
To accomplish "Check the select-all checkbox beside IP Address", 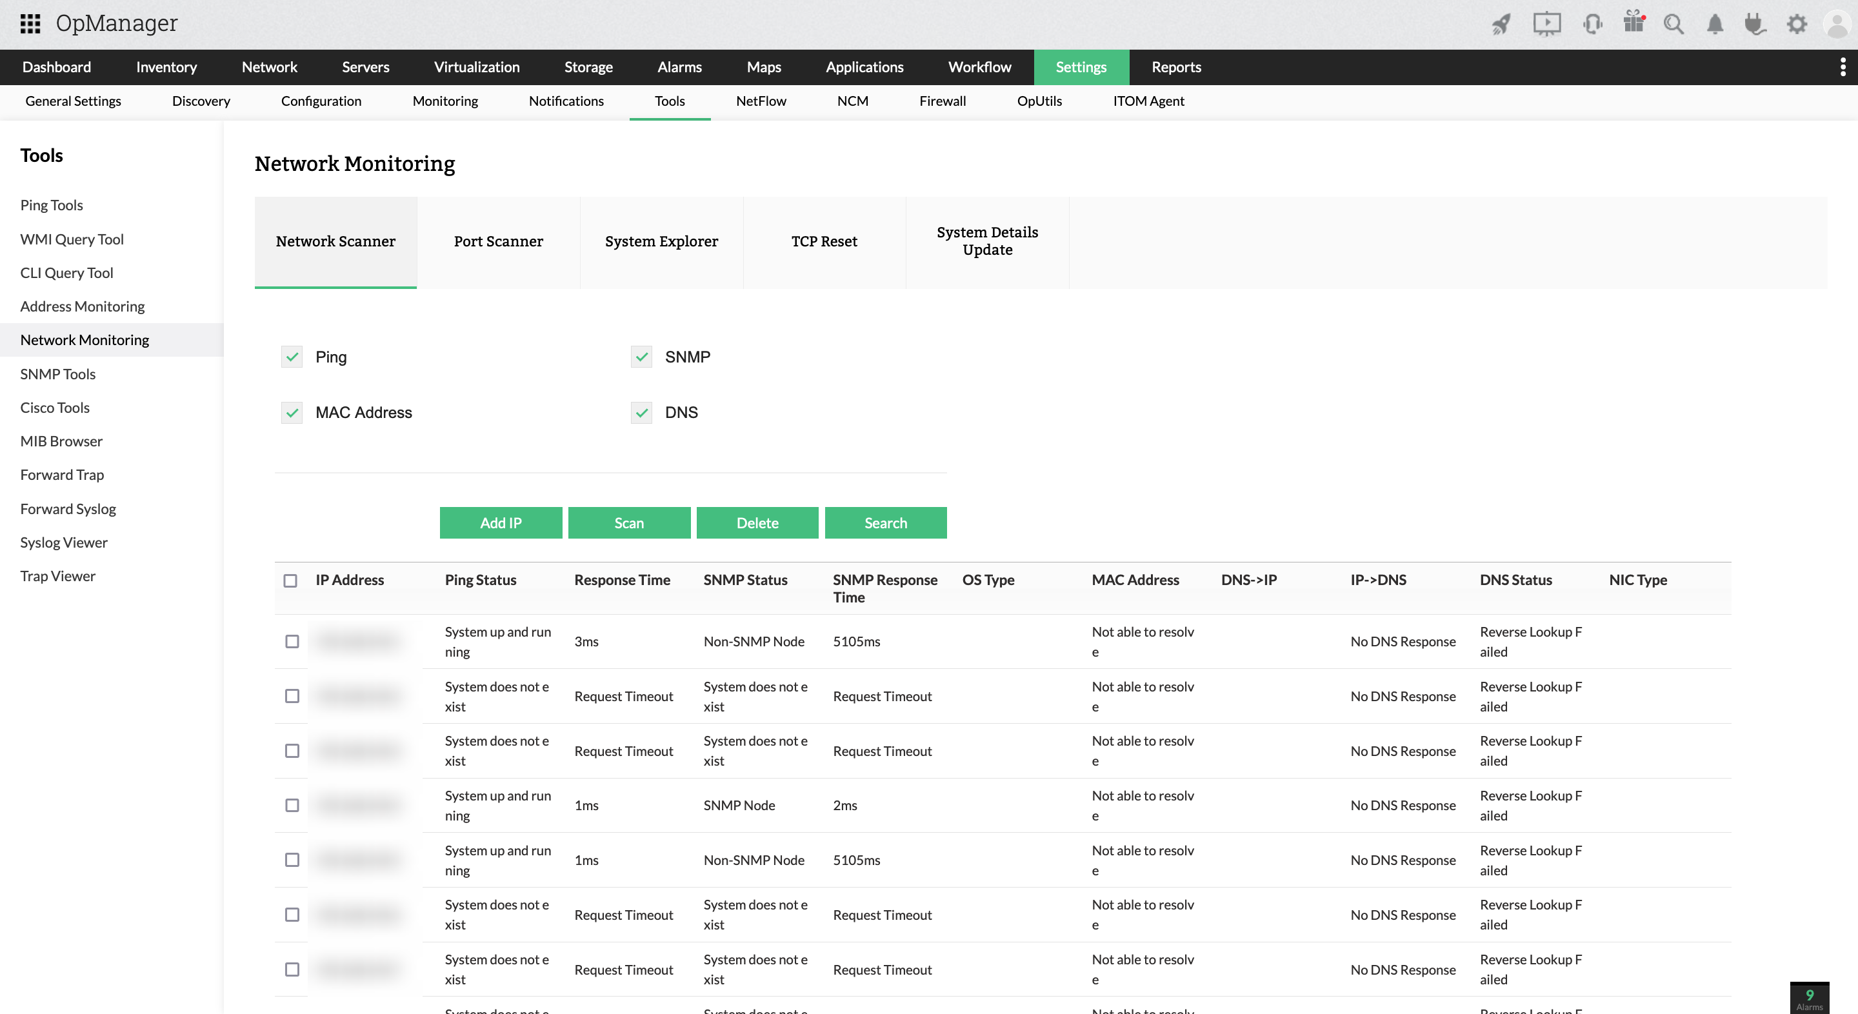I will click(290, 581).
